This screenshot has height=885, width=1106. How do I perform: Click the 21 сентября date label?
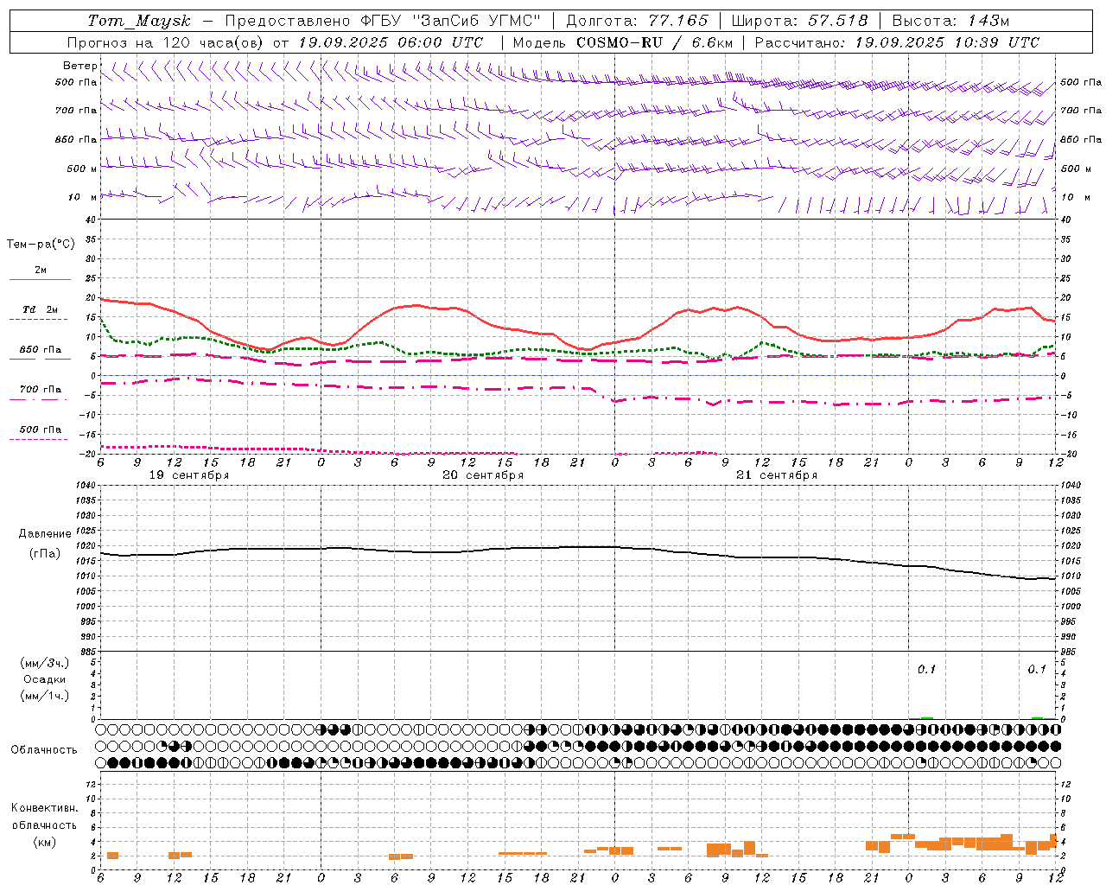777,475
